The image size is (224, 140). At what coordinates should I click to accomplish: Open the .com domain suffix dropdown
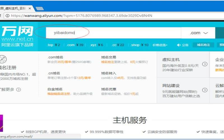pyautogui.click(x=198, y=33)
